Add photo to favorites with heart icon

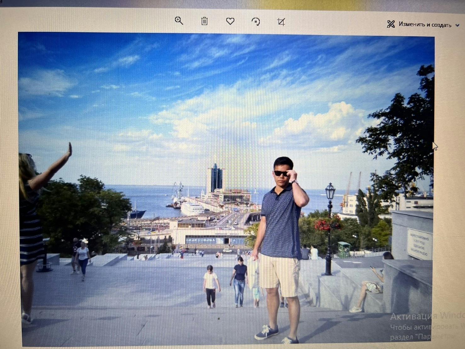[x=230, y=21]
